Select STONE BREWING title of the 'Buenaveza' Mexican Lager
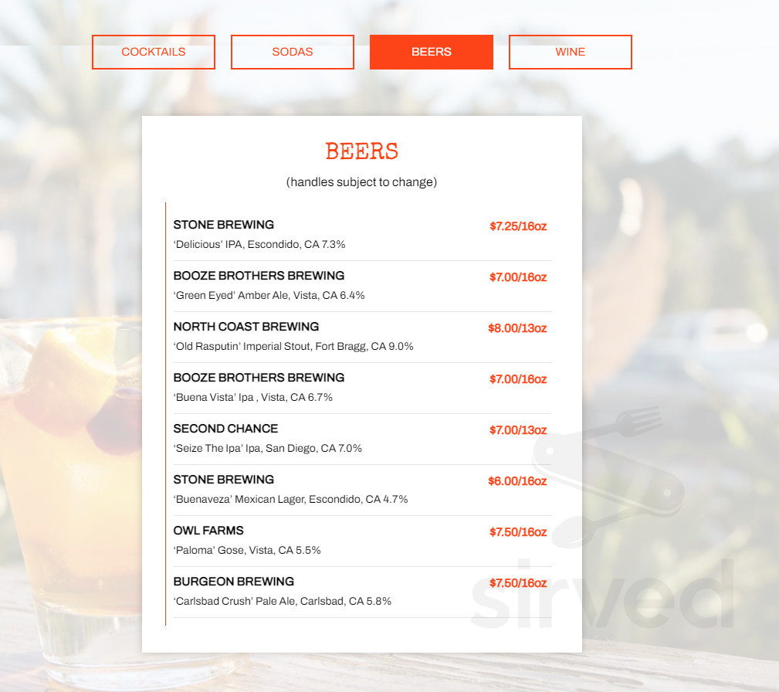 224,480
